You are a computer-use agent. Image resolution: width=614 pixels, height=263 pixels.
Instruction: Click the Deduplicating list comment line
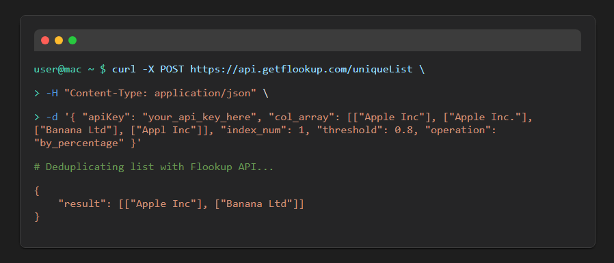tap(154, 167)
